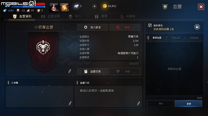Click the clan experience progress bar
This screenshot has width=208, height=116.
pyautogui.click(x=109, y=61)
